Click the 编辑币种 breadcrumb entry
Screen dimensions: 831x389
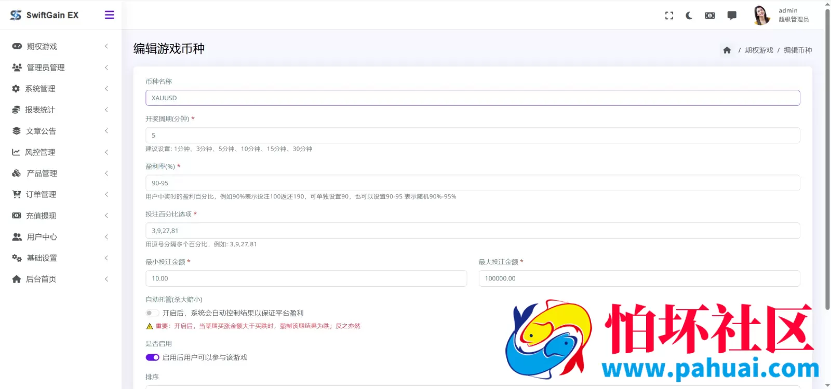[x=798, y=50]
